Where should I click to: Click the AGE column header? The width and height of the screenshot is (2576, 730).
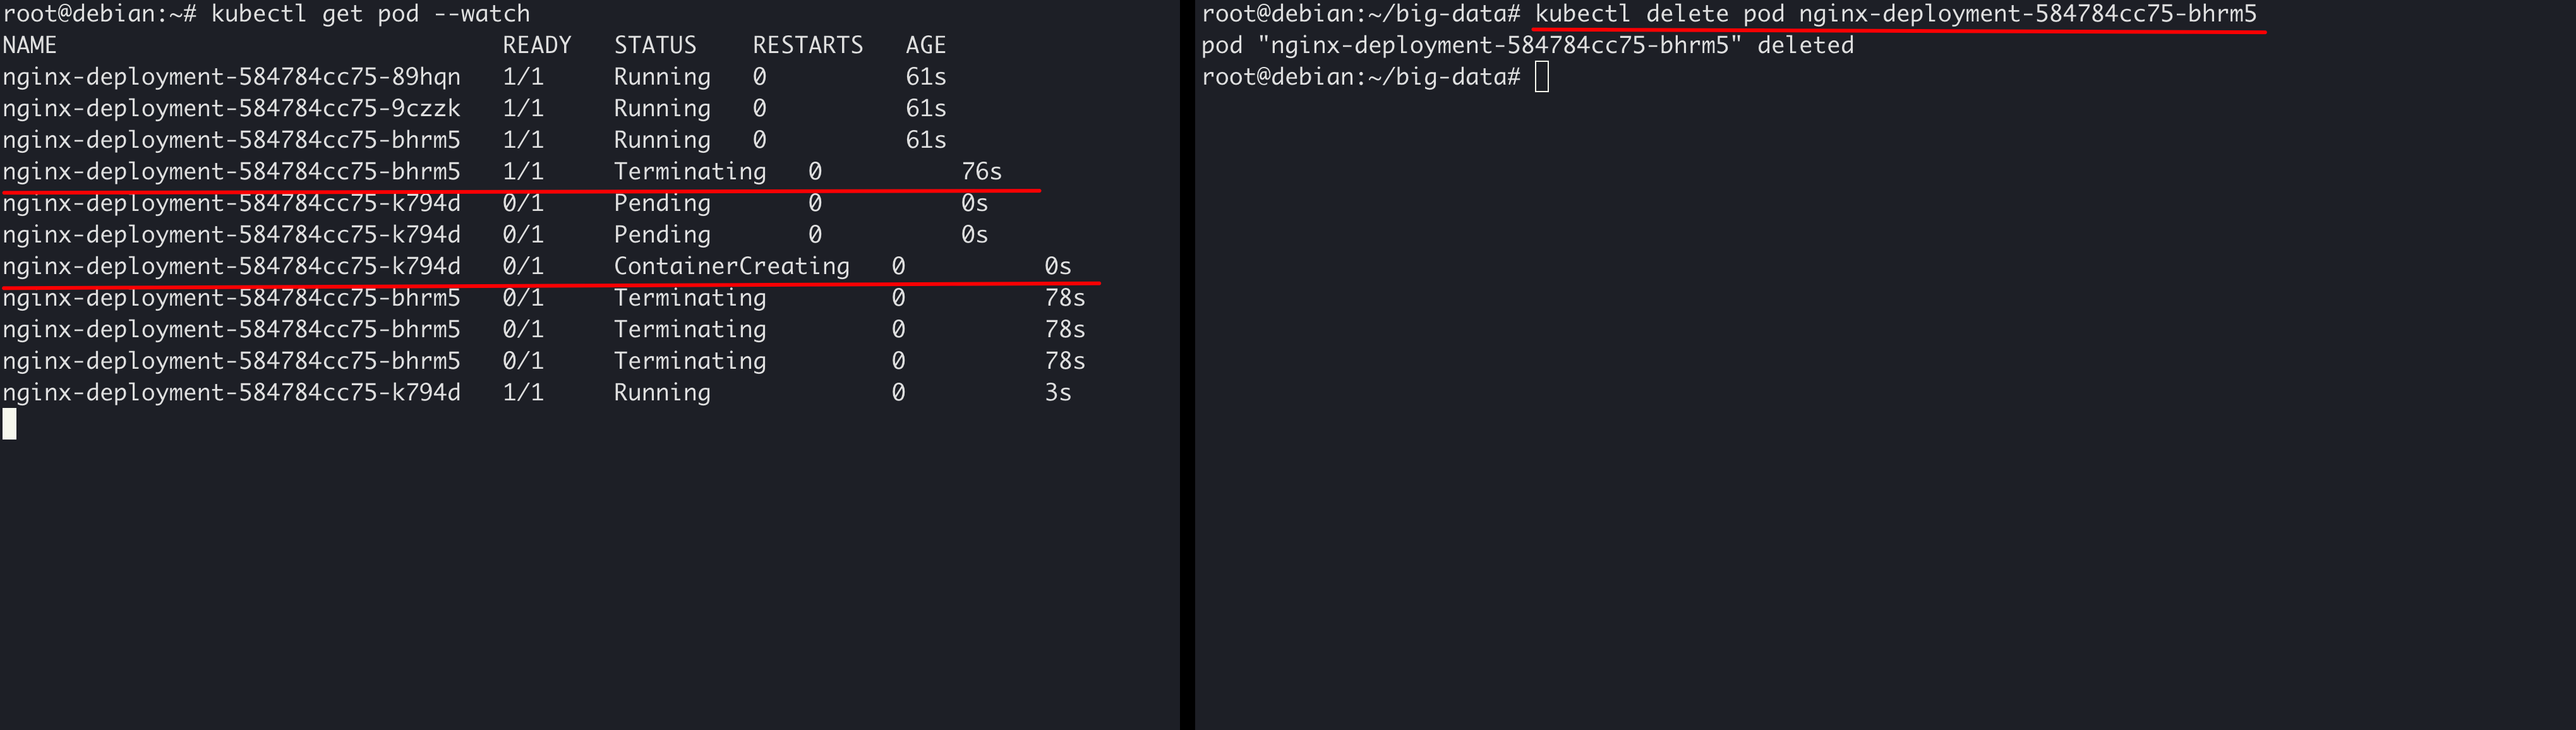(x=925, y=45)
